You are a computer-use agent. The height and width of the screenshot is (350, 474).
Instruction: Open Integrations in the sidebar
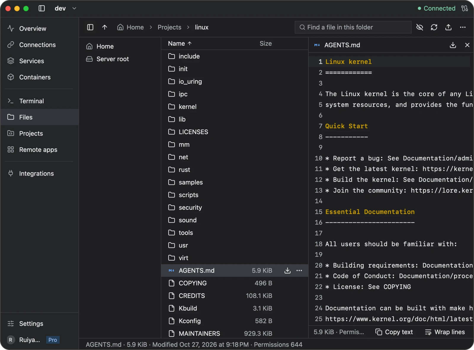click(x=40, y=174)
